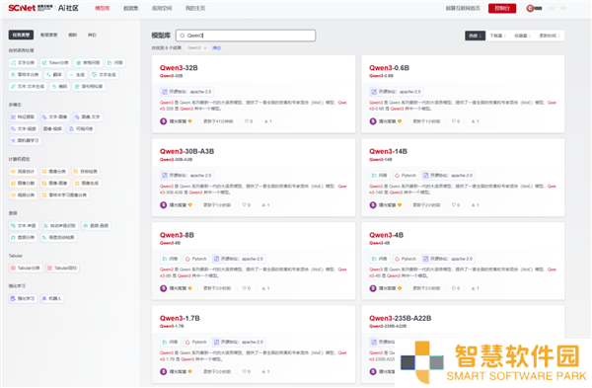Click the download count icon on Qwen3-0.6B card
592x388 pixels.
[x=473, y=121]
